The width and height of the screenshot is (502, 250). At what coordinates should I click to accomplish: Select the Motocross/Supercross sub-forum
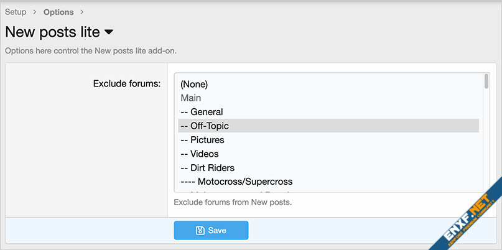click(x=236, y=182)
